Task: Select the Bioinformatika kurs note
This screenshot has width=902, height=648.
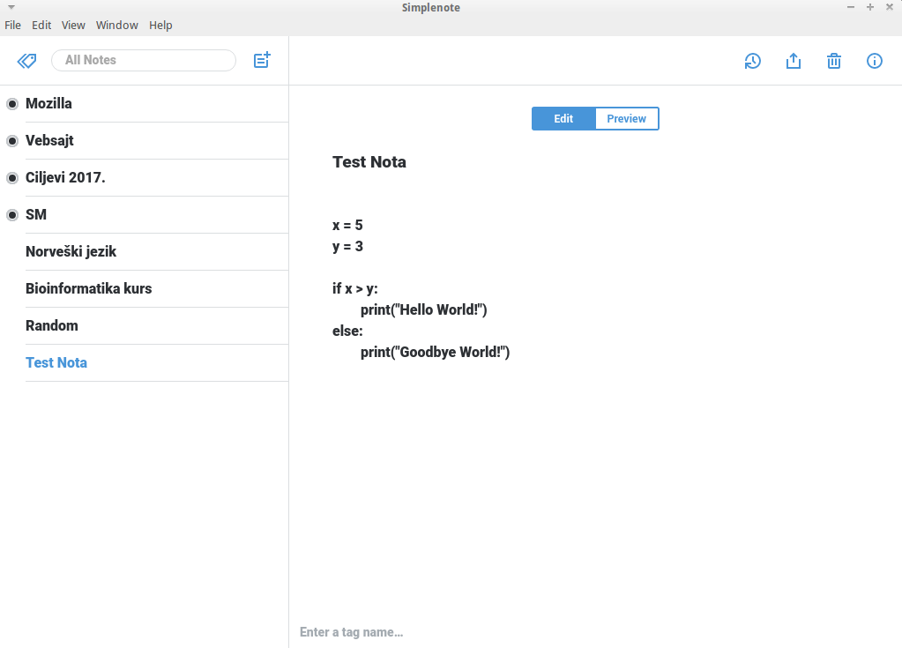Action: click(88, 289)
